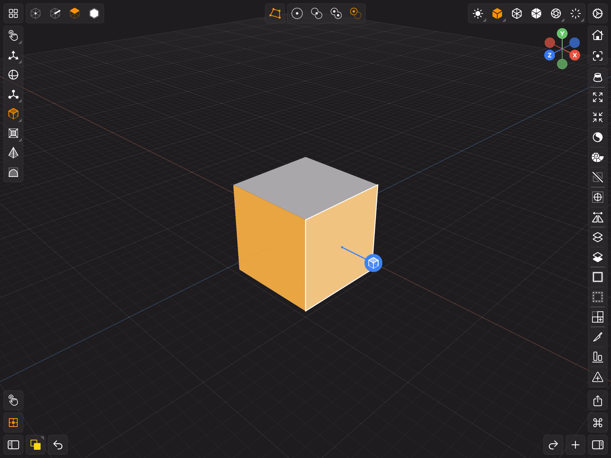611x458 pixels.
Task: Select the orange cube primitive tool
Action: [13, 114]
